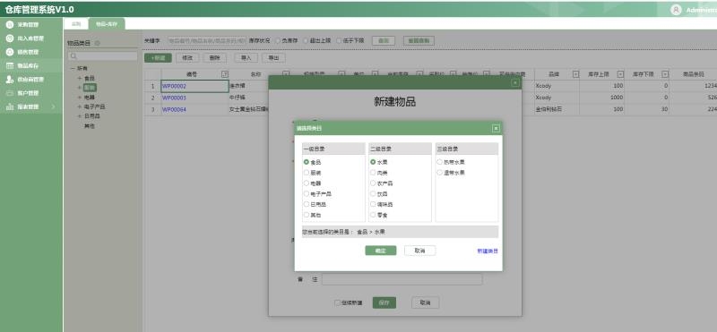Click the 导入 toolbar button
This screenshot has width=717, height=332.
pos(246,58)
